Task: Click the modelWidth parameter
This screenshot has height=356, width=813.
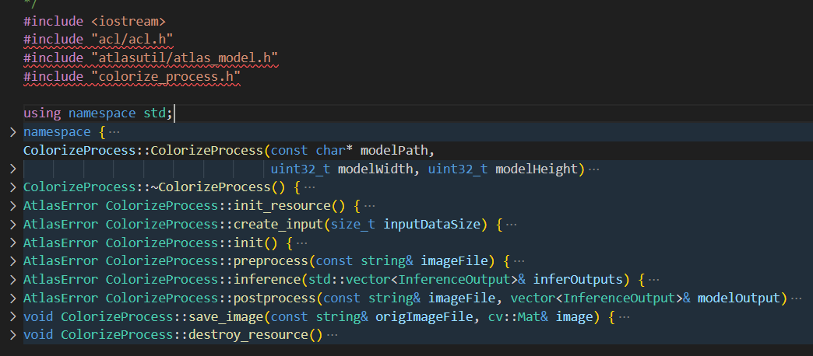Action: coord(376,169)
